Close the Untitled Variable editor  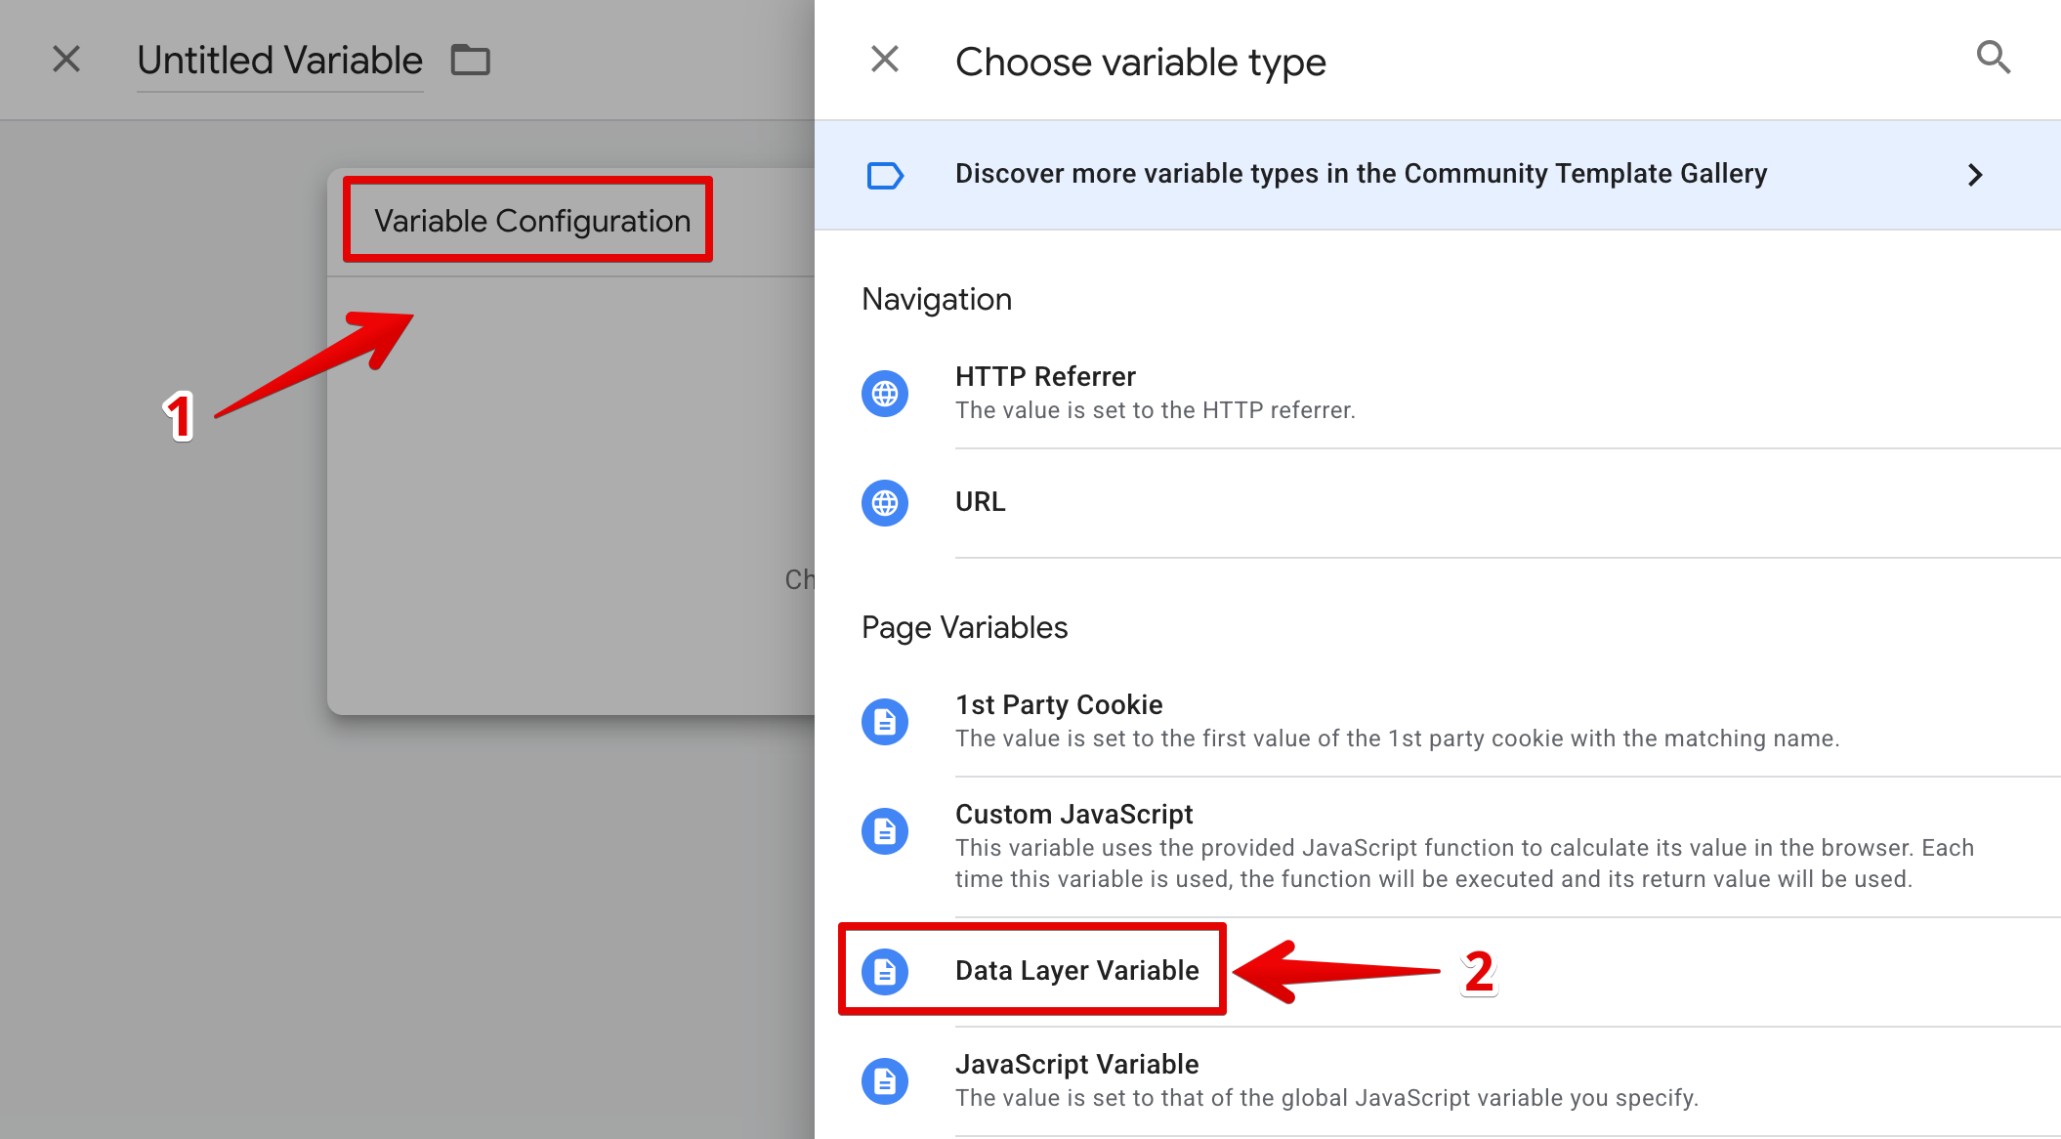click(x=66, y=60)
